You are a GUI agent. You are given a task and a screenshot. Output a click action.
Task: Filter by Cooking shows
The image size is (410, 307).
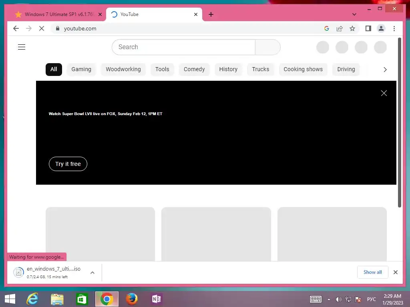[303, 70]
